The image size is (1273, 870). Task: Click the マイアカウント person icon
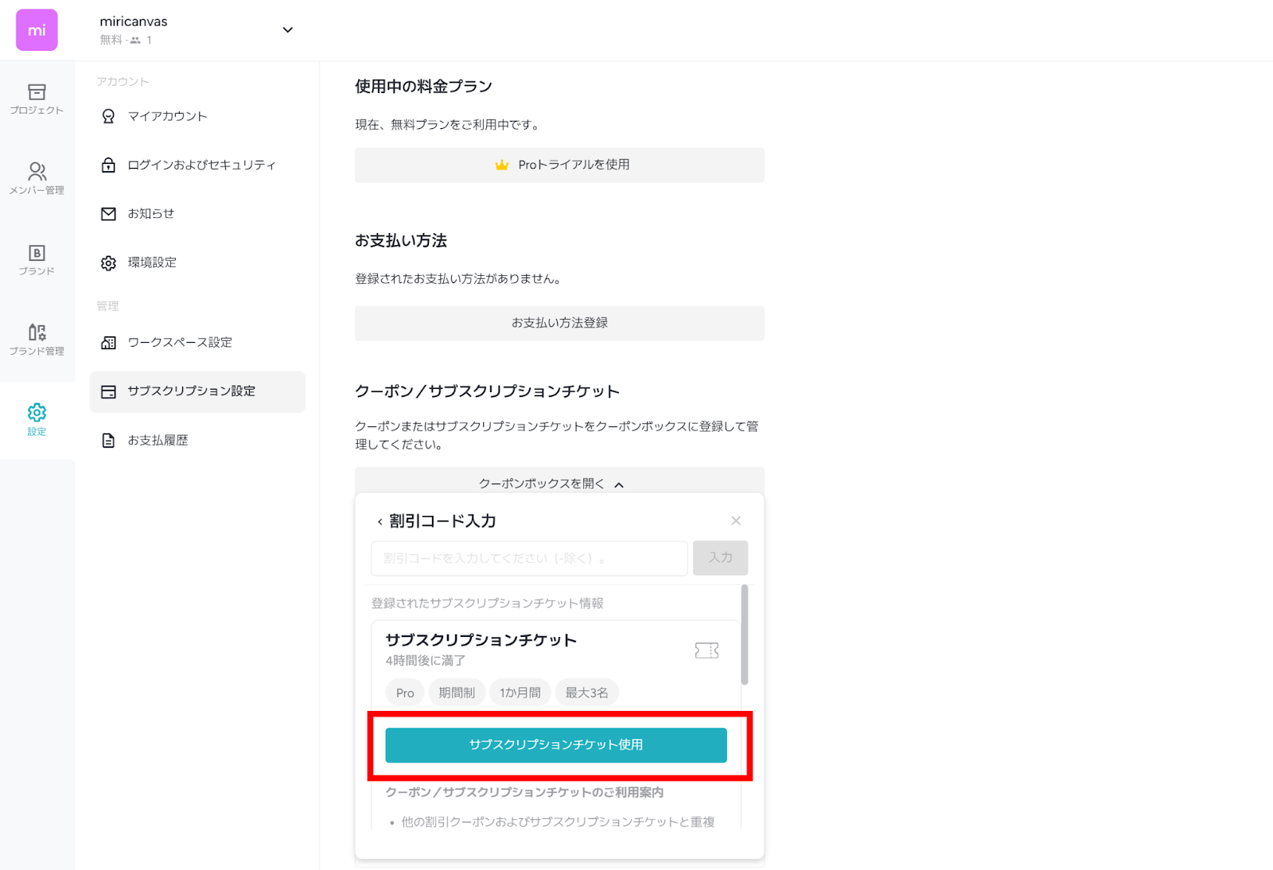108,117
